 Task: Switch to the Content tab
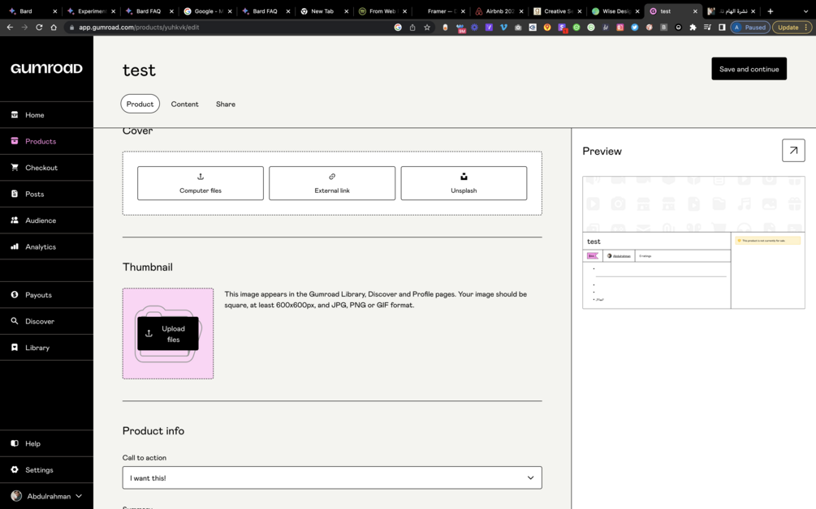pos(185,104)
